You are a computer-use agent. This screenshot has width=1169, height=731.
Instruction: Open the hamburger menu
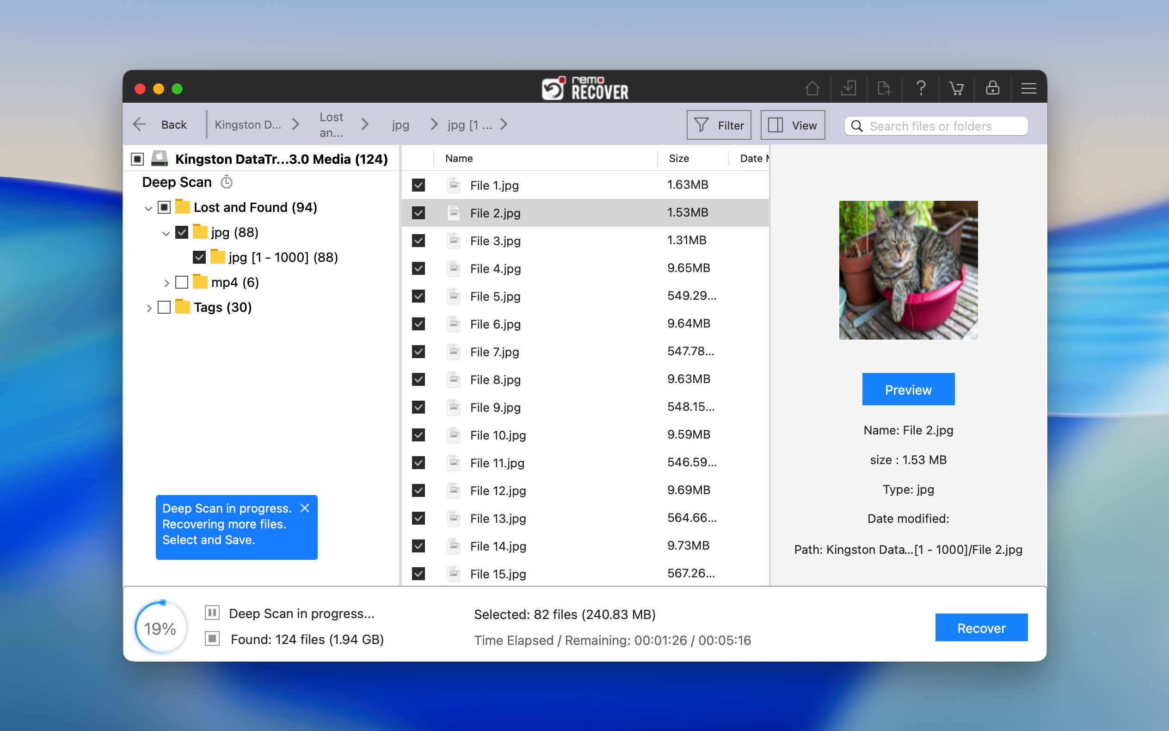point(1029,88)
